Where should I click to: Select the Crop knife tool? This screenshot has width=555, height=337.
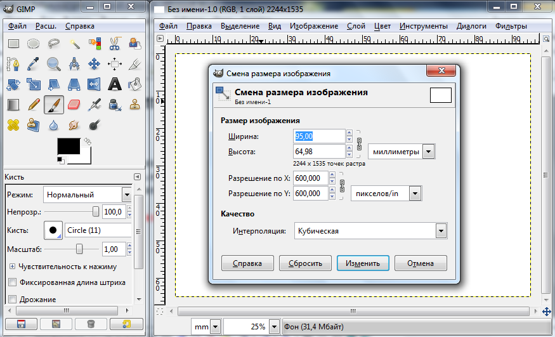[x=135, y=64]
